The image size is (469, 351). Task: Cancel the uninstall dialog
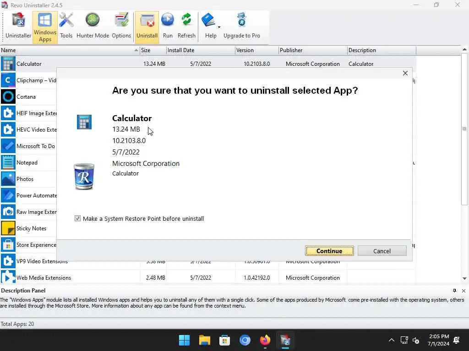pos(382,251)
